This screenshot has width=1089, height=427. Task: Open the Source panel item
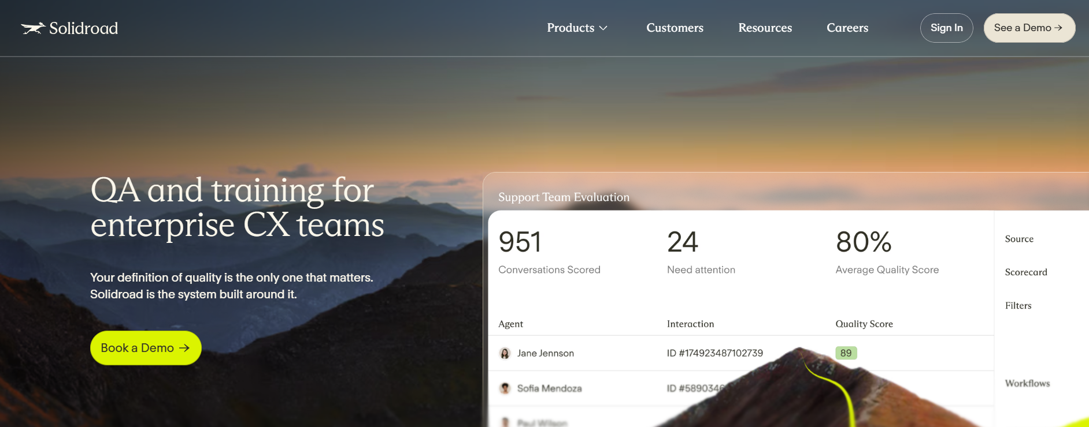[x=1019, y=239]
